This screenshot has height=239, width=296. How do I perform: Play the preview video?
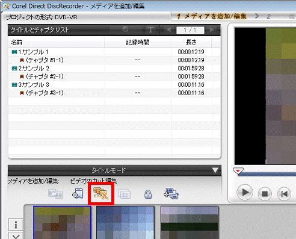tap(245, 193)
